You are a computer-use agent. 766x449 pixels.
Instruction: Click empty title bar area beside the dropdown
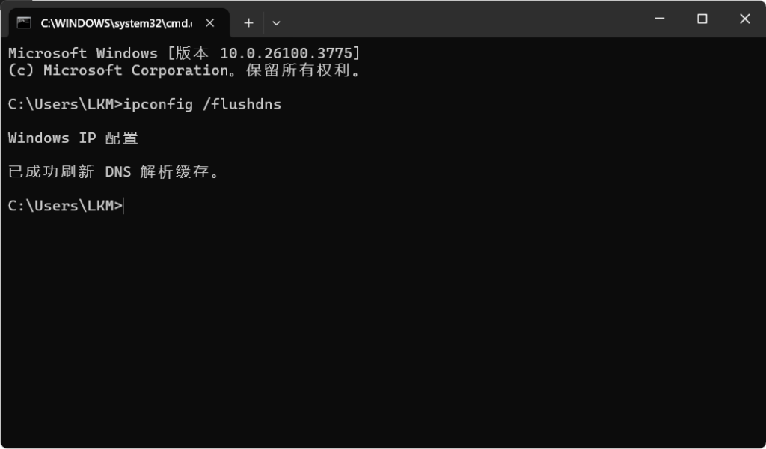coord(449,19)
